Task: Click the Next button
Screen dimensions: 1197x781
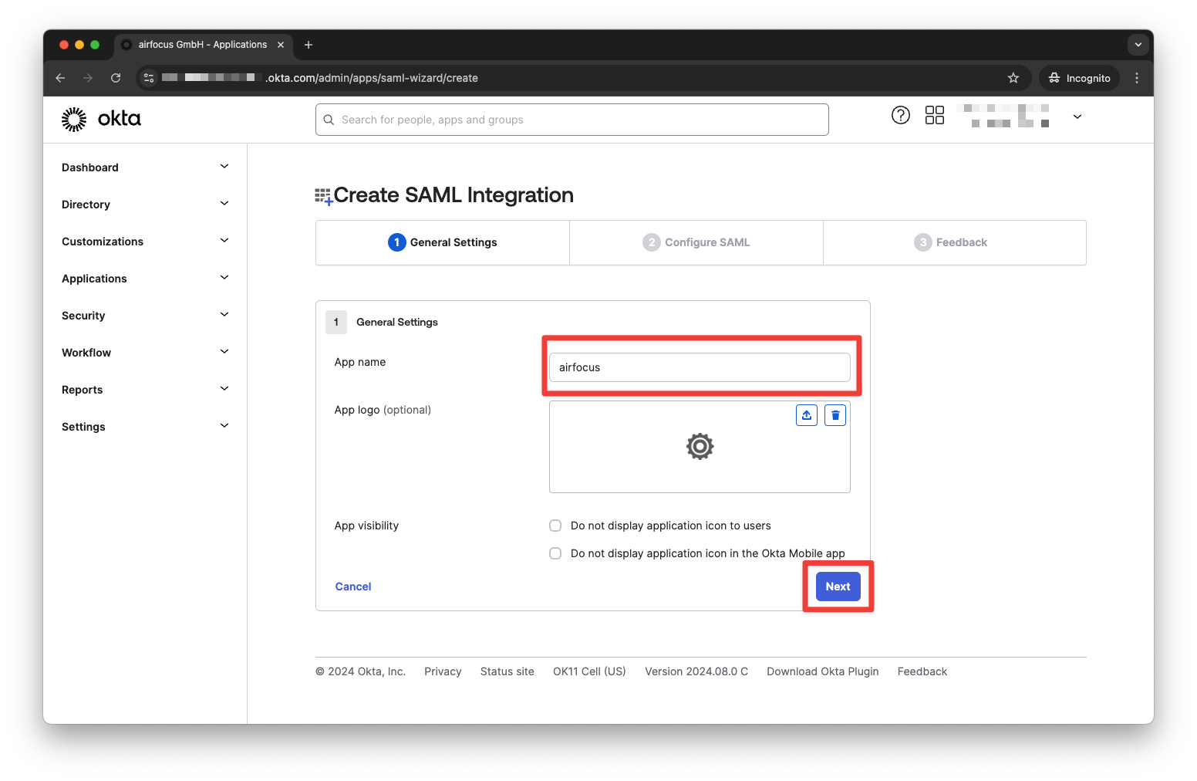Action: [838, 587]
